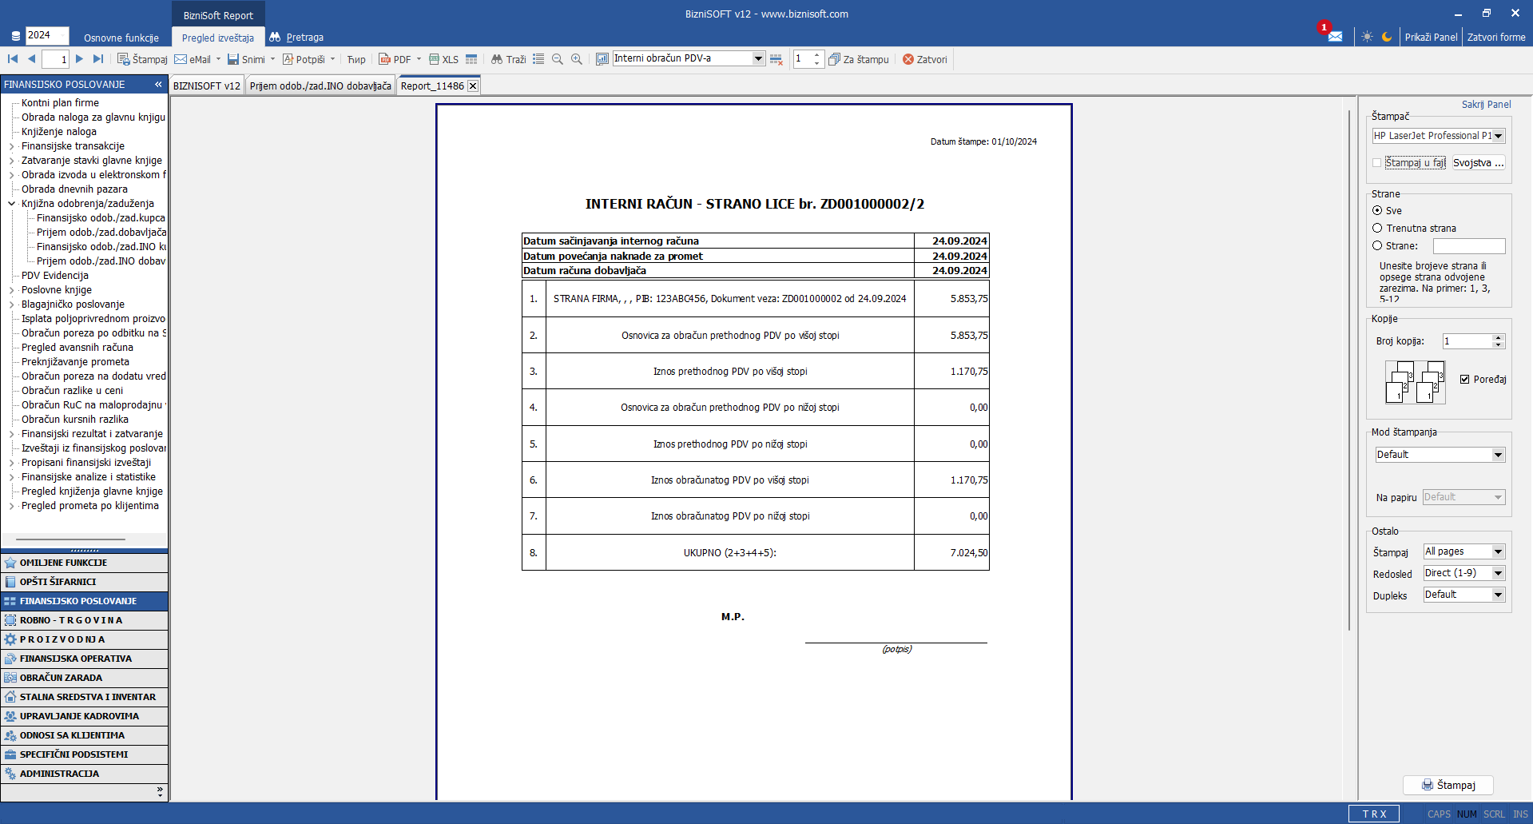Click the Sakrij Panel link

click(x=1486, y=105)
